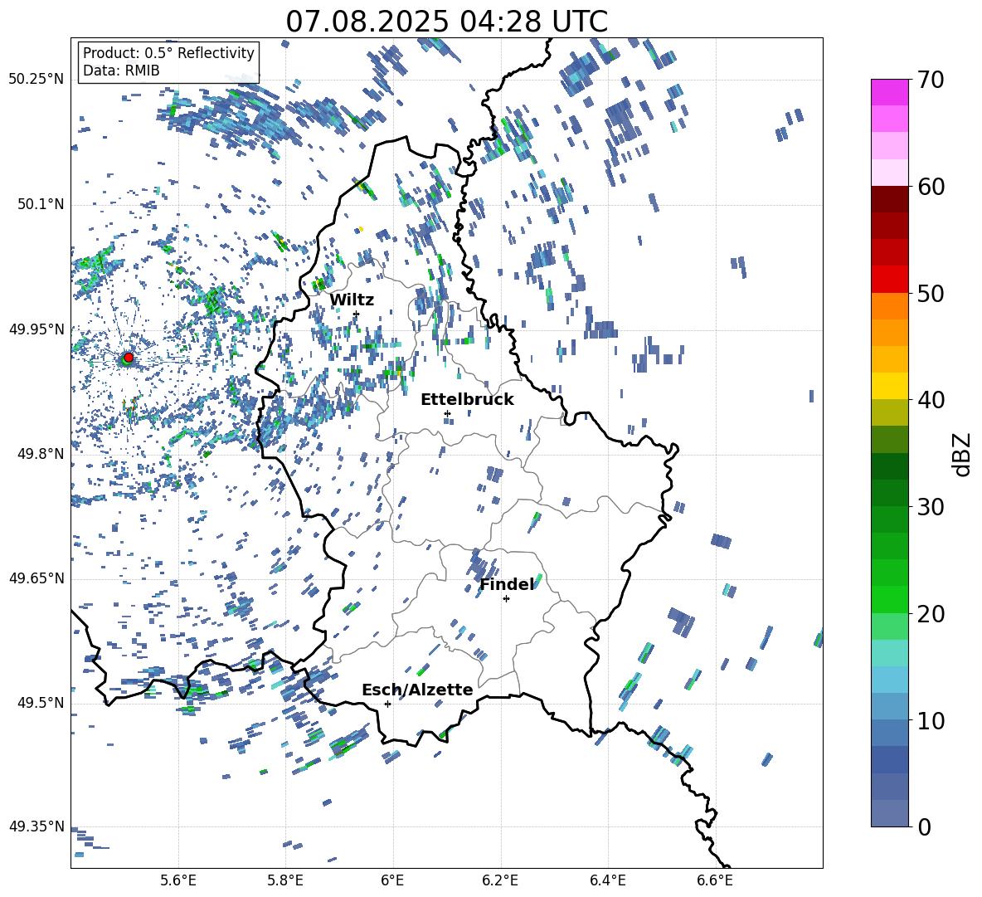Viewport: 982px width, 897px height.
Task: Click the Esch/Alzette location cross marker
Action: tap(387, 704)
